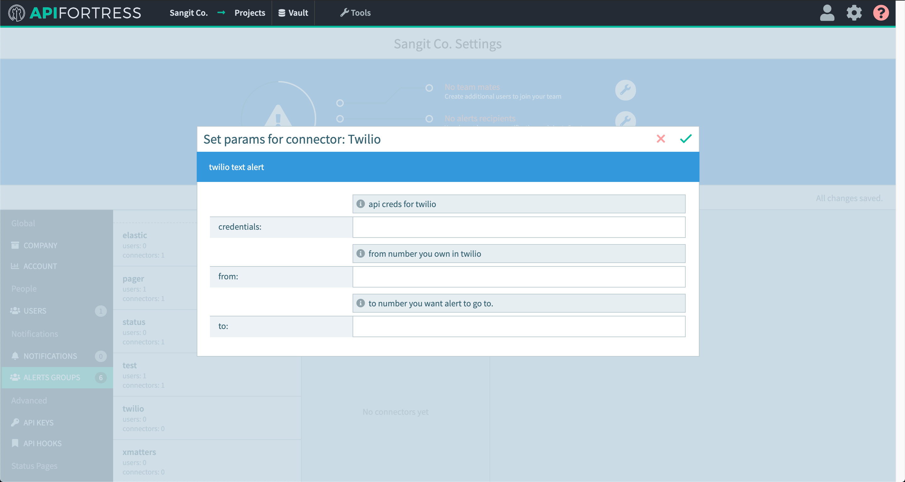Focus the to number input field
This screenshot has width=905, height=482.
tap(518, 326)
